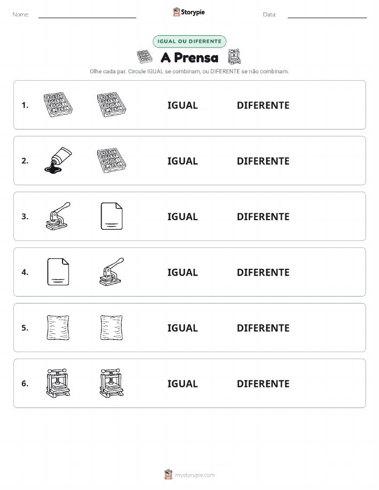
Task: Click the right printing press in row 6
Action: (x=112, y=383)
